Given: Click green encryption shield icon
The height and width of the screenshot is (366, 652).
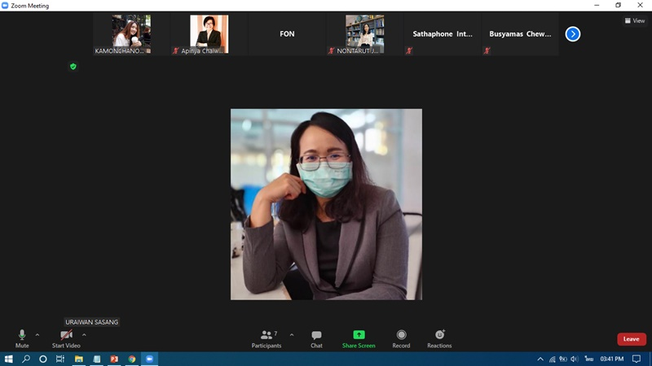Looking at the screenshot, I should coord(73,67).
